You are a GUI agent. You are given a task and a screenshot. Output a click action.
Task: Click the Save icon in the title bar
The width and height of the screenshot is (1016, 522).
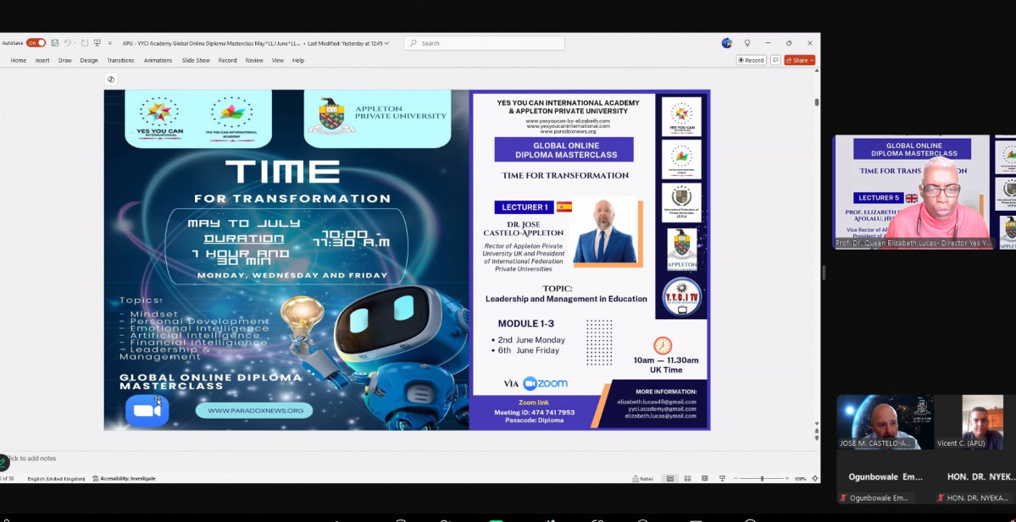[x=55, y=43]
